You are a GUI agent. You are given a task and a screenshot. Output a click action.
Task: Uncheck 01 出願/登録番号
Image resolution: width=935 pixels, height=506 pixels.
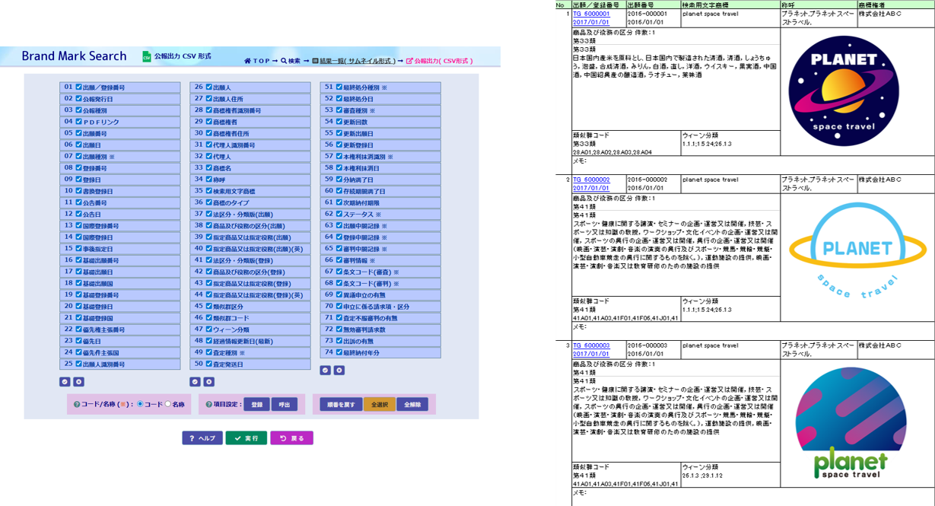pos(78,88)
